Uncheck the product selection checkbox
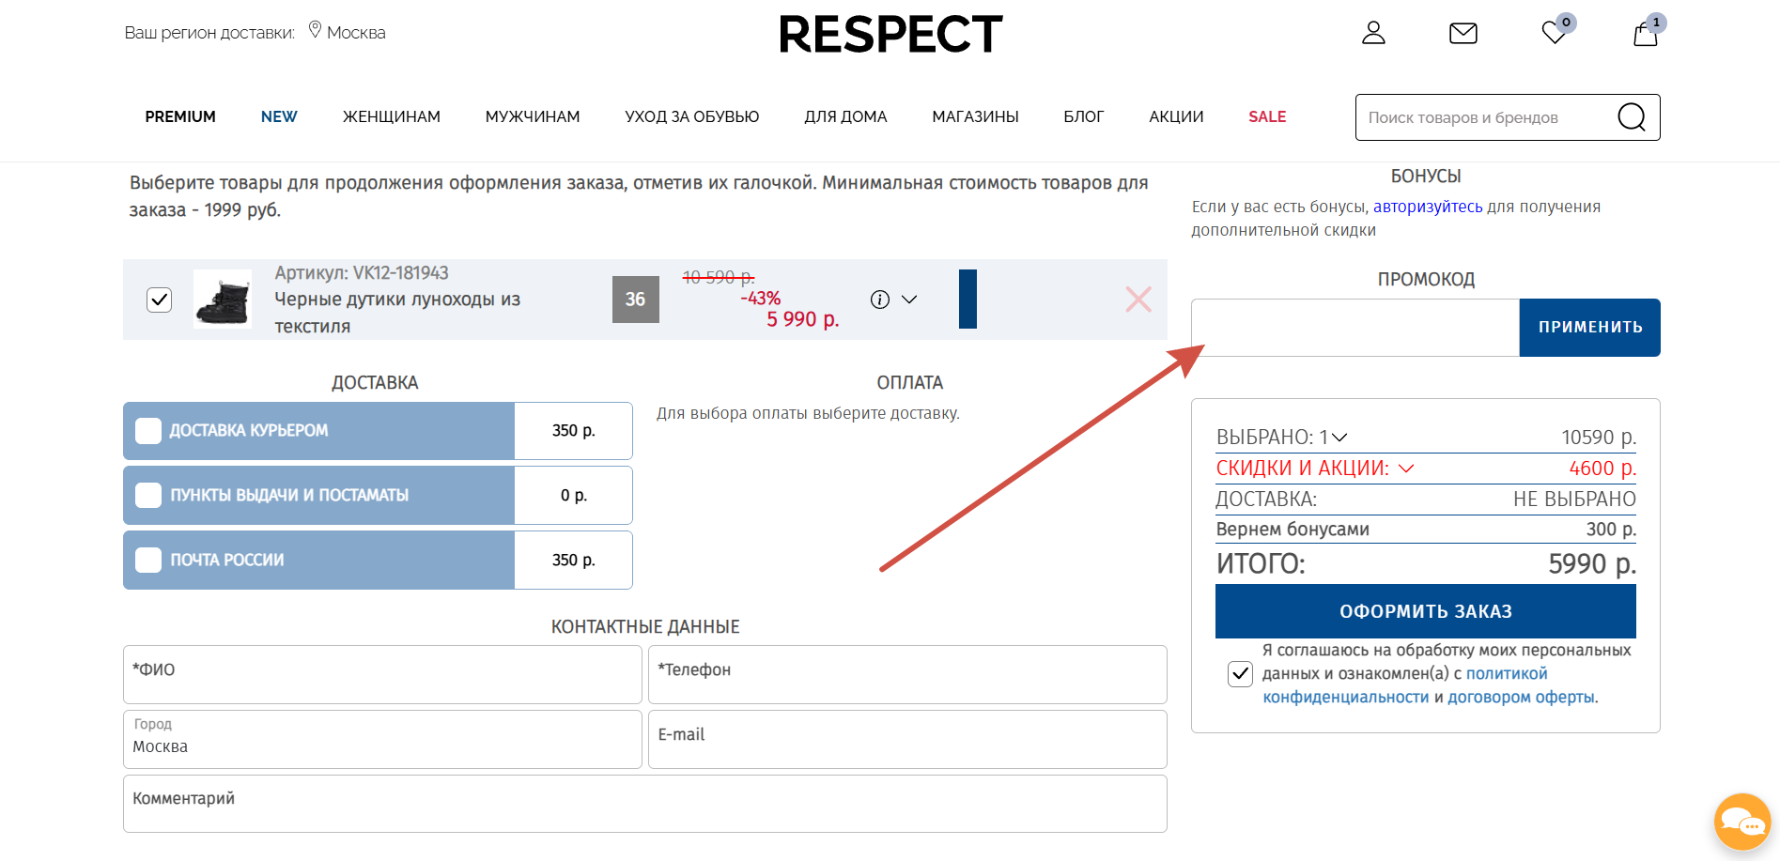The width and height of the screenshot is (1780, 861). 160,300
